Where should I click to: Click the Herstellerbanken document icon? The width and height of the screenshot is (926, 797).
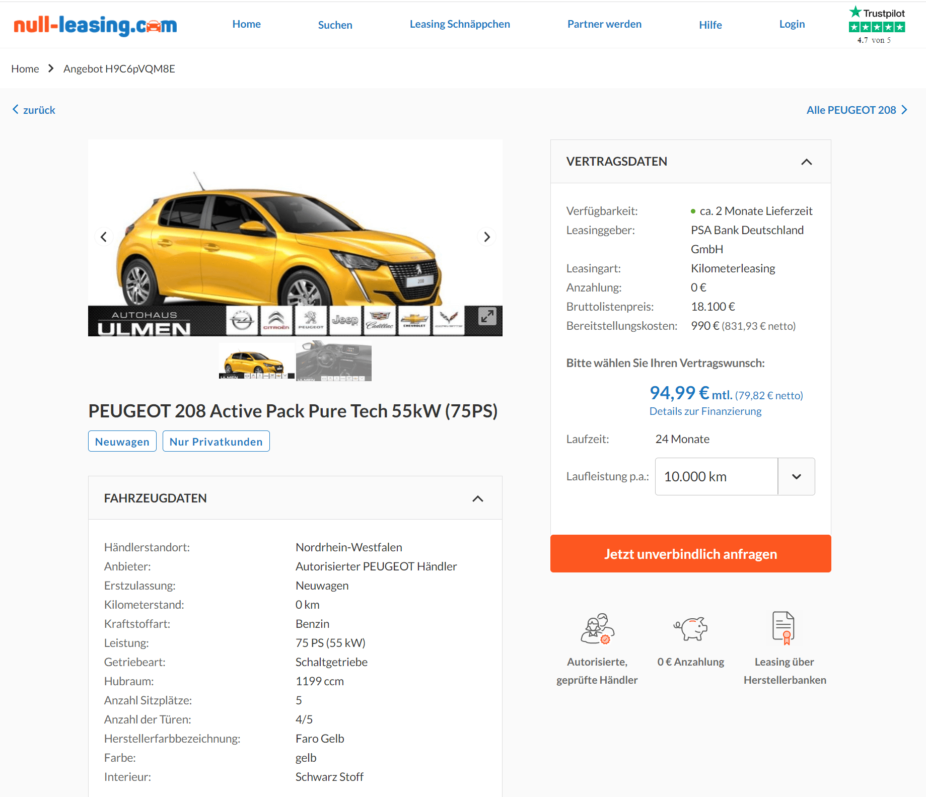pyautogui.click(x=784, y=628)
